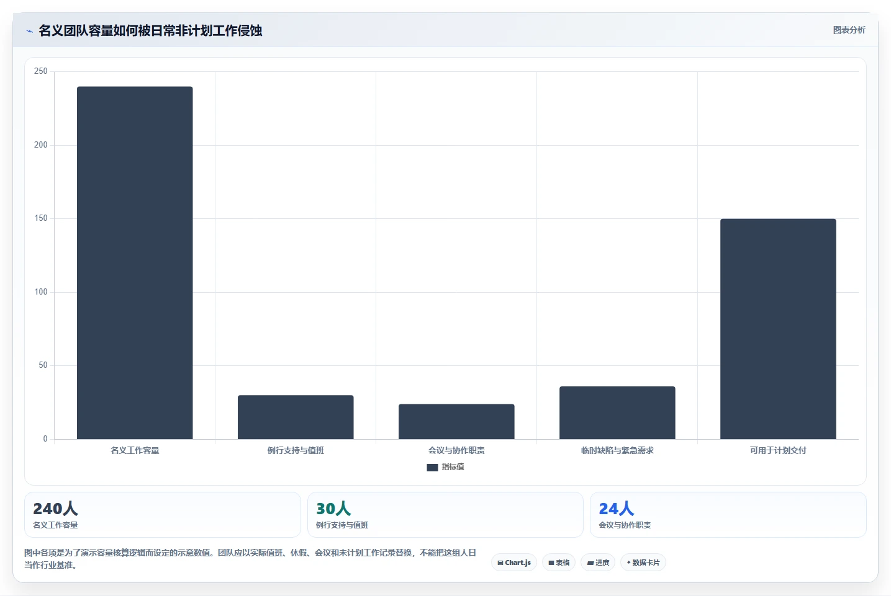891x596 pixels.
Task: Click the 临时缺陷与紧急需求 bar
Action: click(617, 412)
